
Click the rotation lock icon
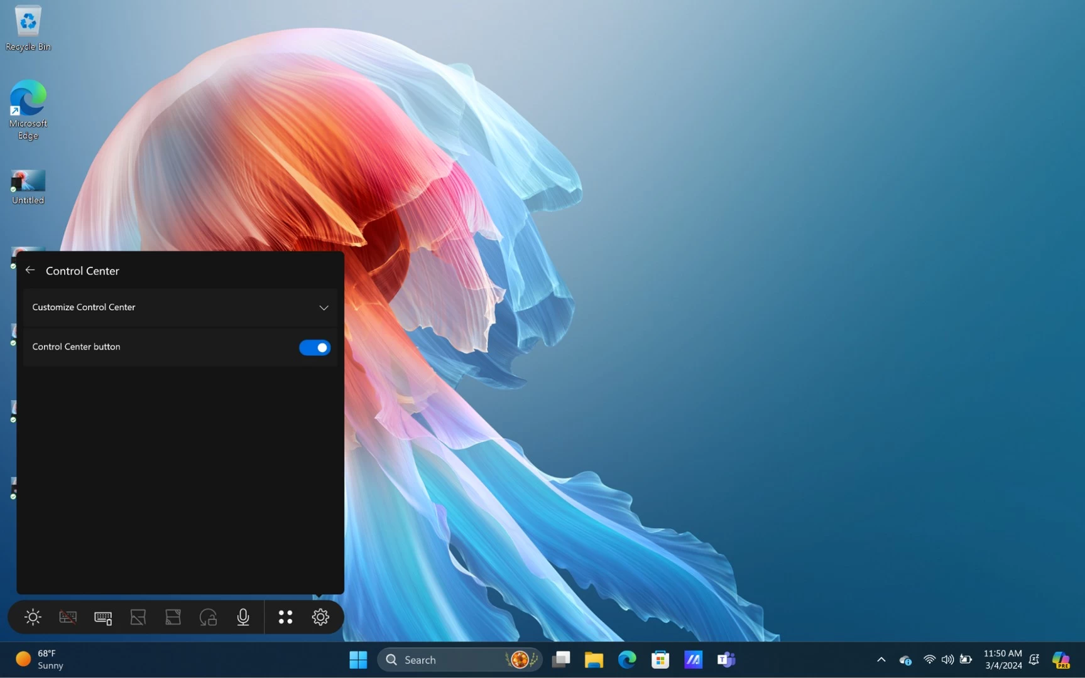coord(208,617)
